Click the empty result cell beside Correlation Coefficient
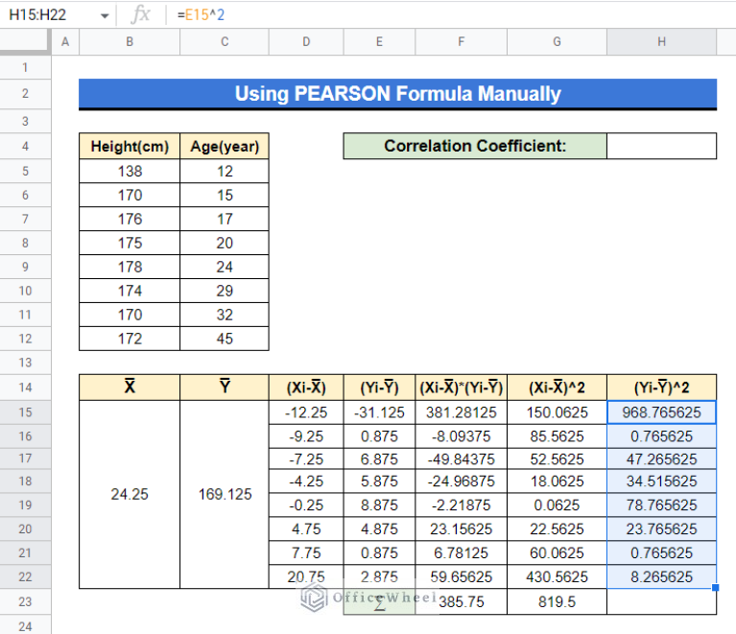This screenshot has width=736, height=634. point(661,146)
